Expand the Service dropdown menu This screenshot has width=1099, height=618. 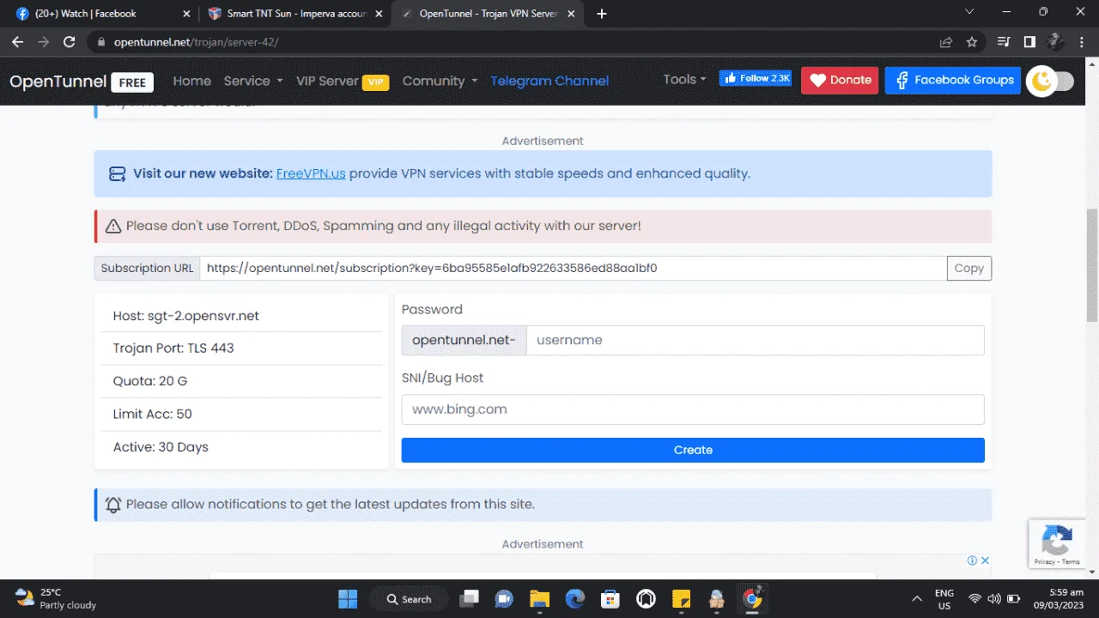(x=253, y=81)
